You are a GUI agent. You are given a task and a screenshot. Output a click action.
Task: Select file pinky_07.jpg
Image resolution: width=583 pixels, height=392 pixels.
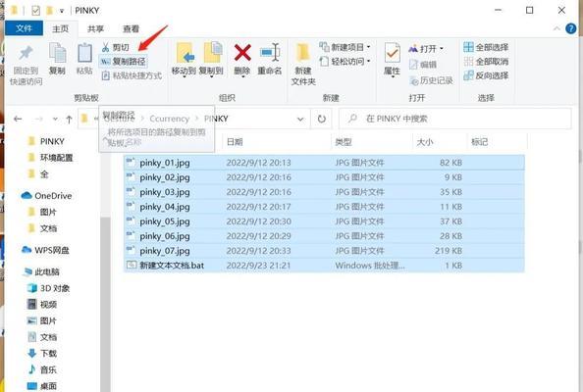point(324,251)
